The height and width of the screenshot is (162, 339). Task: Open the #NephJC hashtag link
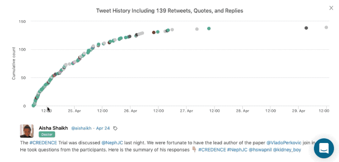237,149
